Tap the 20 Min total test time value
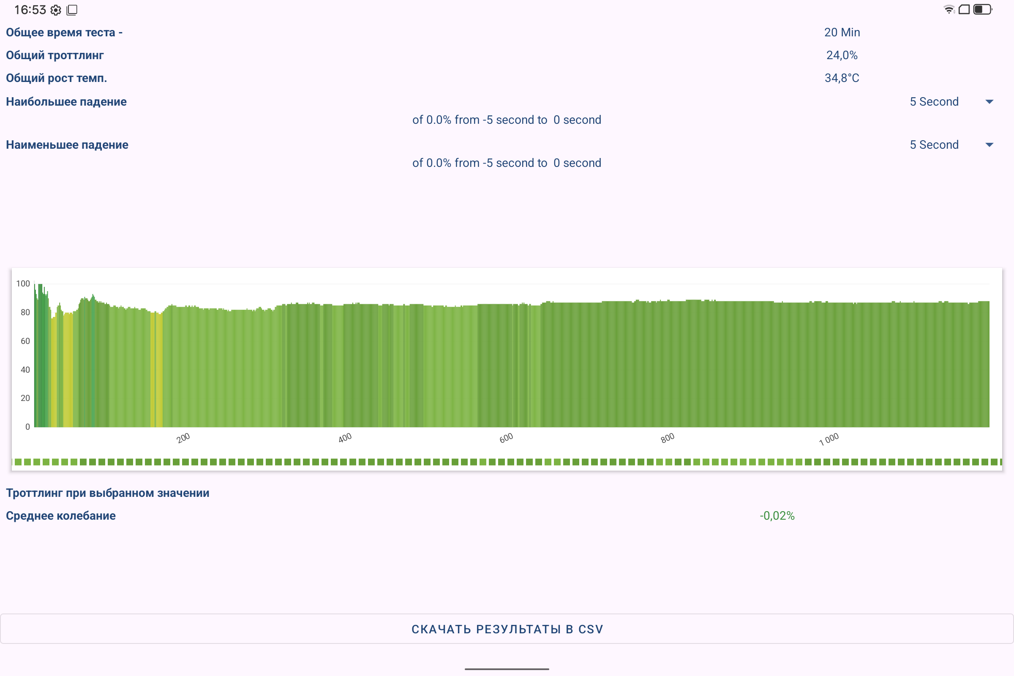 pos(842,33)
